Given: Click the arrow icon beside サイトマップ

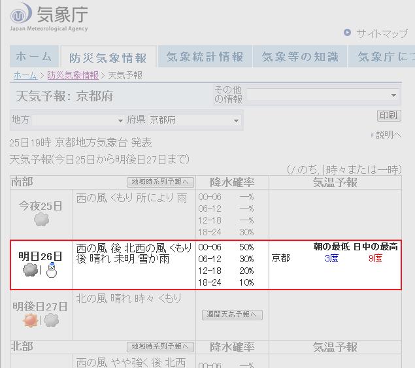Looking at the screenshot, I should [348, 33].
